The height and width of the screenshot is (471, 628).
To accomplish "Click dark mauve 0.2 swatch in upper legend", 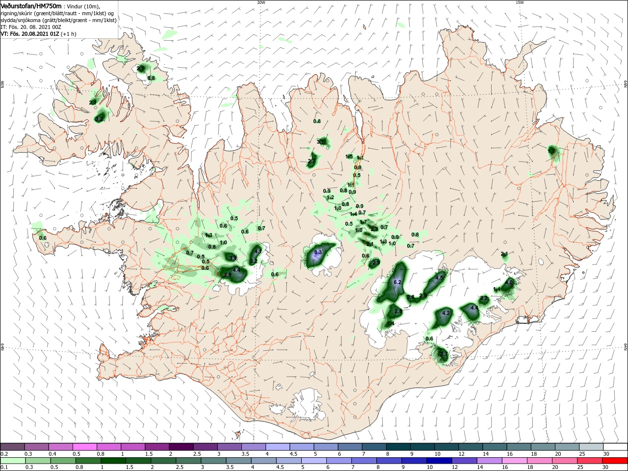I will coord(12,447).
